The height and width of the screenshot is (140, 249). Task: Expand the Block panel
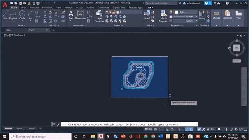click(x=151, y=25)
